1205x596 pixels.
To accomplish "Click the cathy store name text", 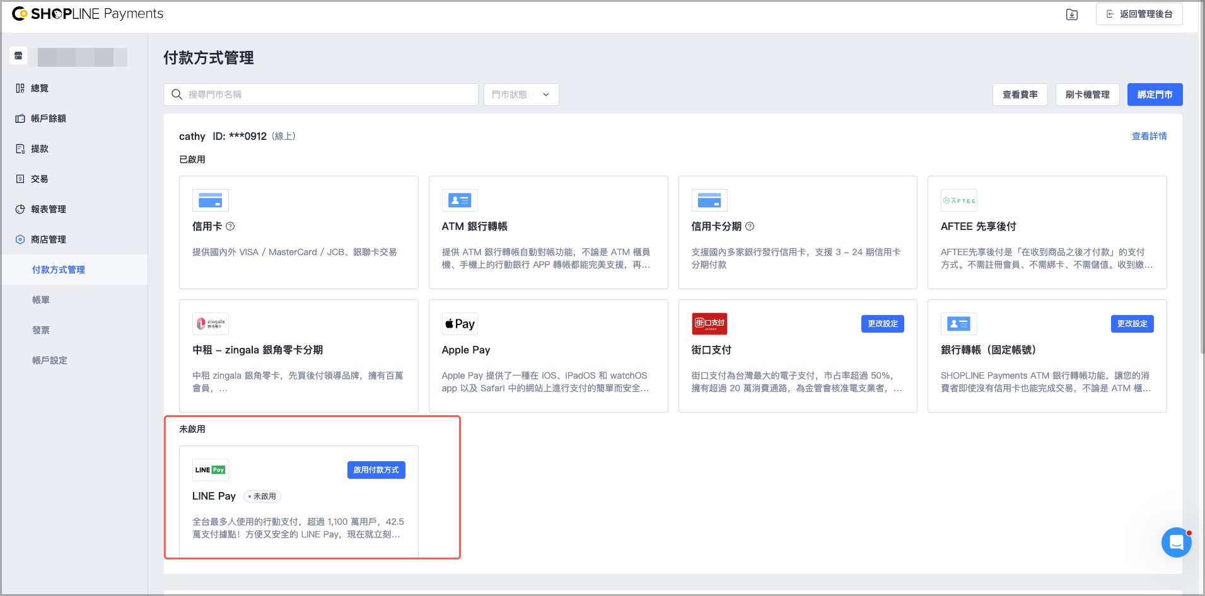I will (192, 136).
